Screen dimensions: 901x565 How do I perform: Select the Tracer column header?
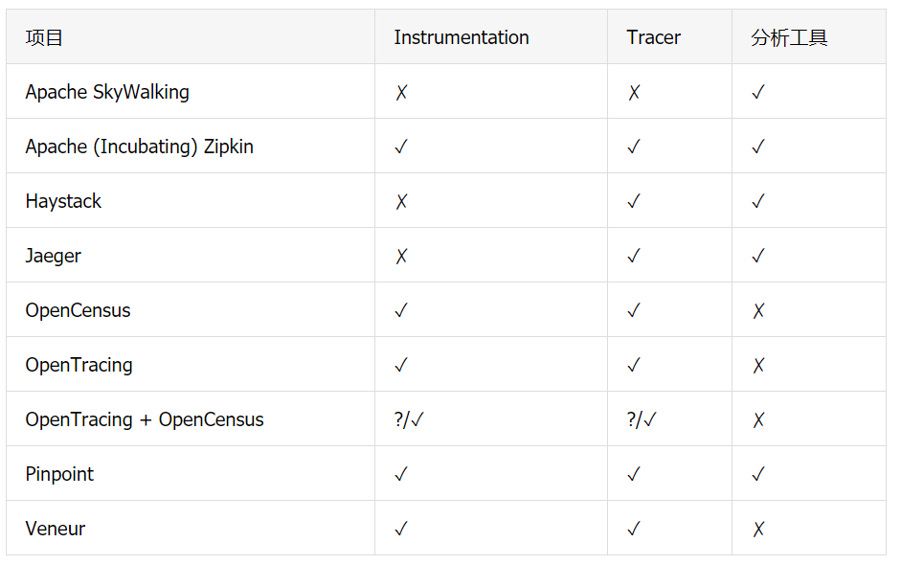click(x=654, y=38)
